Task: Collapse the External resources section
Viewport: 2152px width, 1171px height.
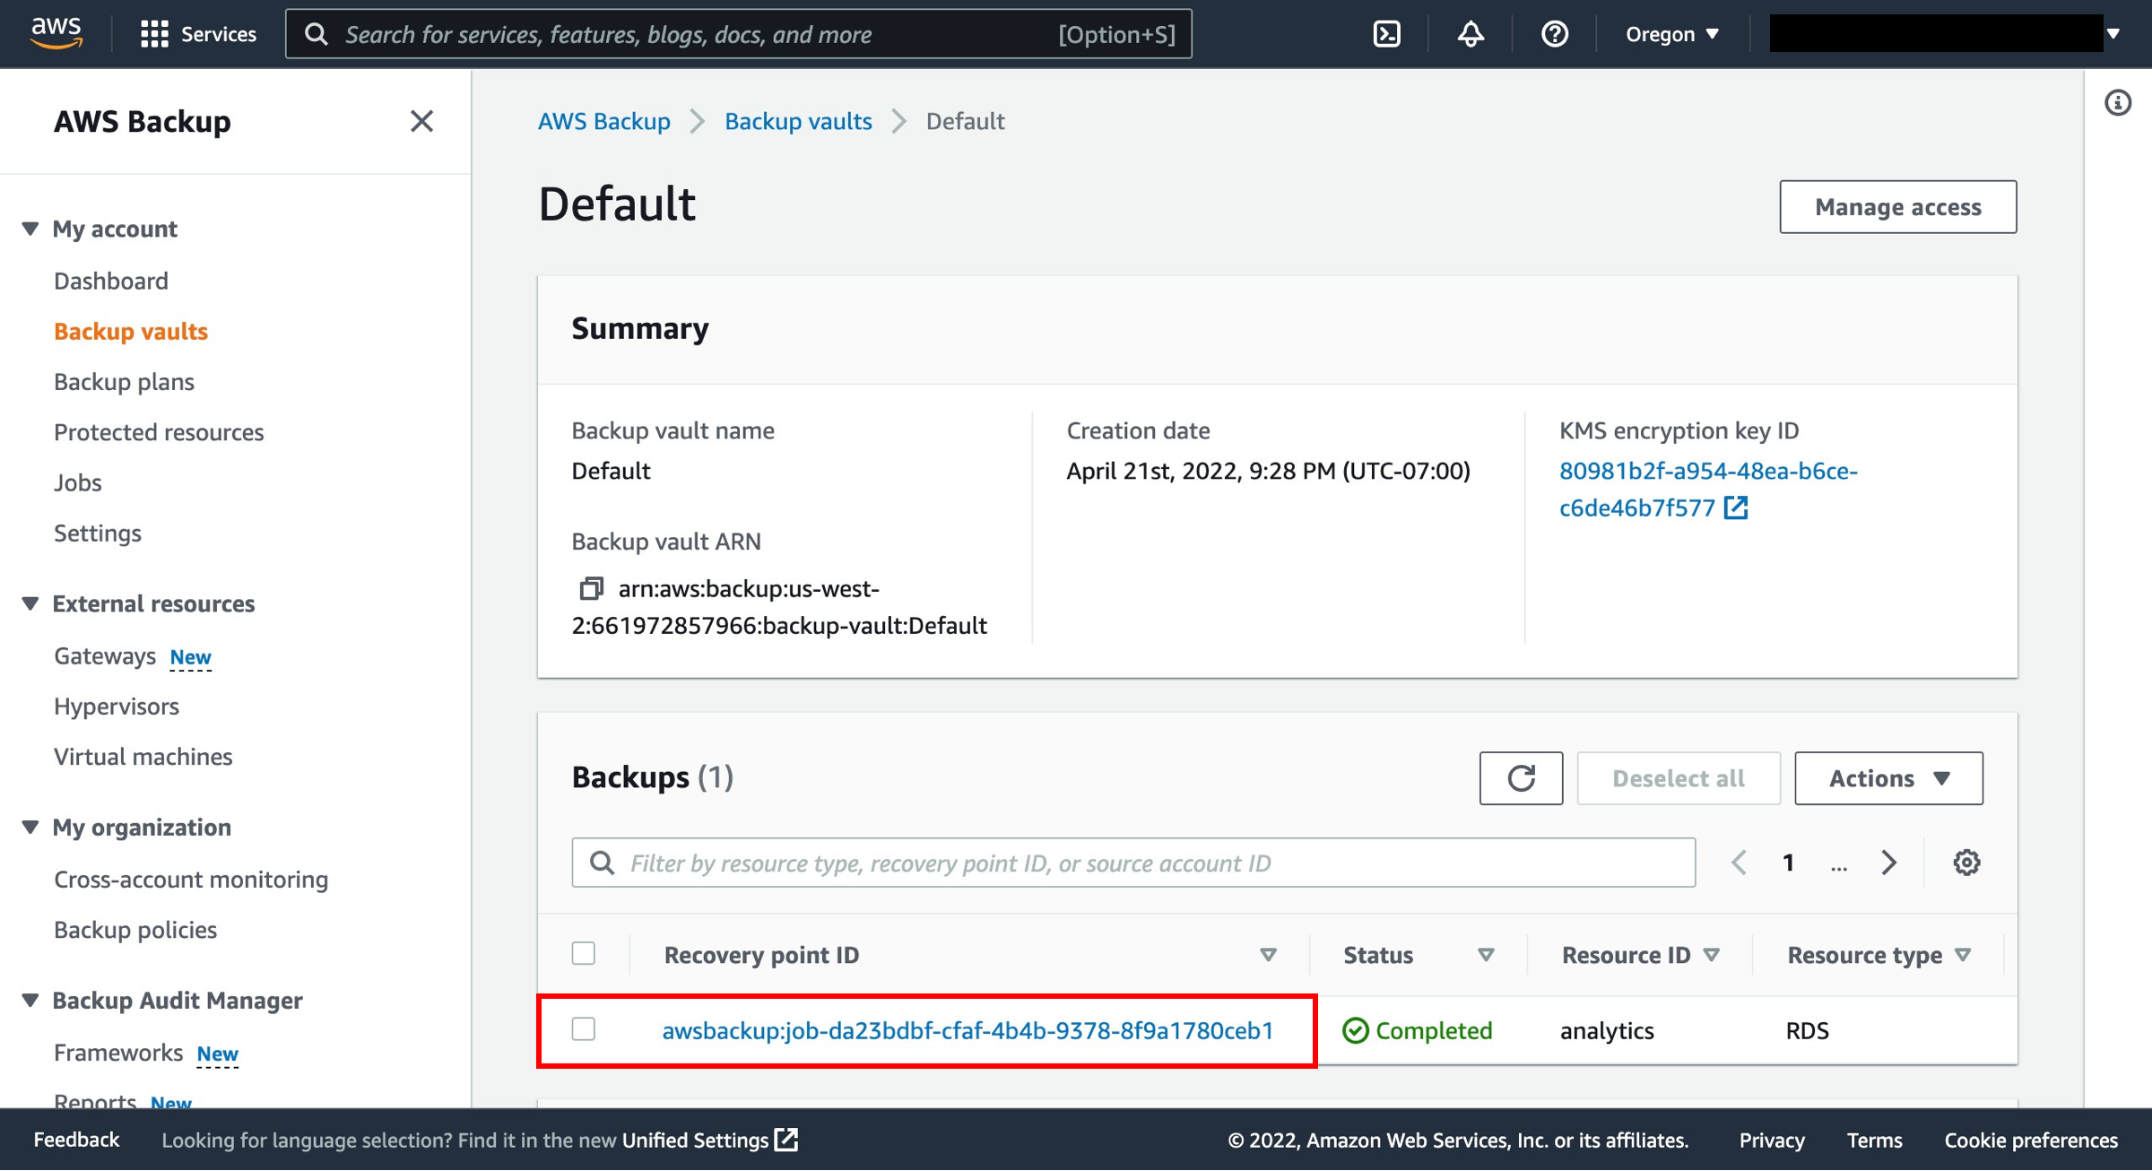Action: click(30, 603)
